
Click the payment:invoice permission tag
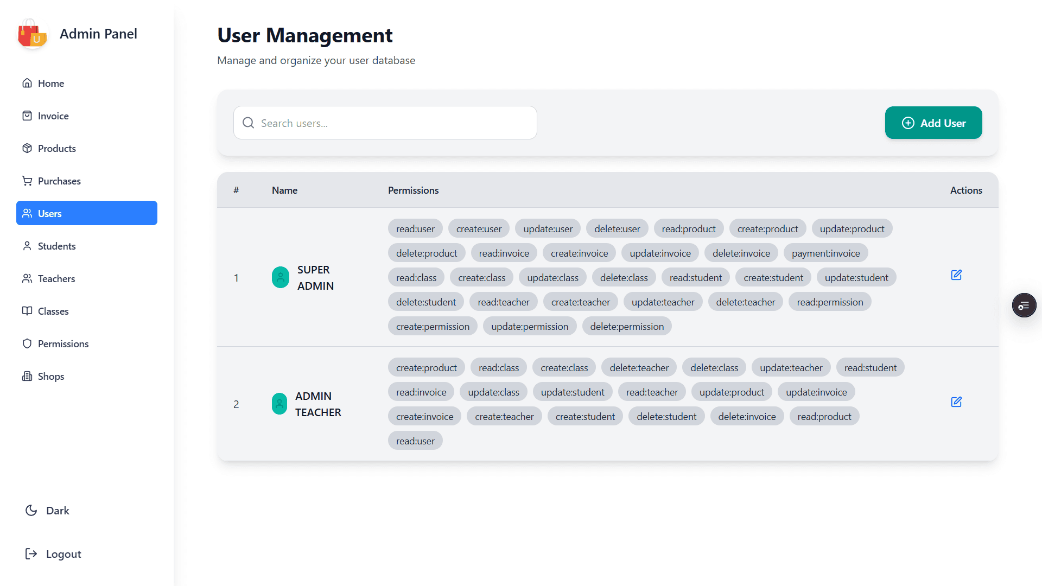coord(825,253)
